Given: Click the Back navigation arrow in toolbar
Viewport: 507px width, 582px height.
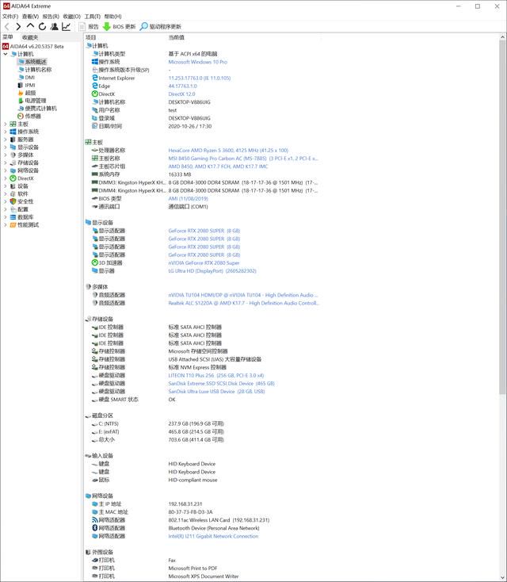Looking at the screenshot, I should [x=6, y=26].
